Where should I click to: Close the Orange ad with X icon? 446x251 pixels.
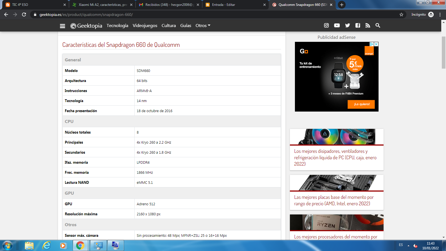coord(376,44)
